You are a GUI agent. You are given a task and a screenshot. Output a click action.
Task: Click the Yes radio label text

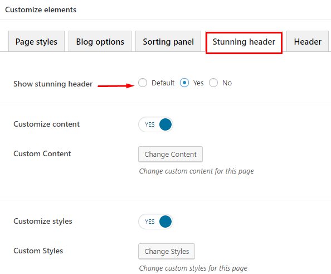(x=198, y=83)
